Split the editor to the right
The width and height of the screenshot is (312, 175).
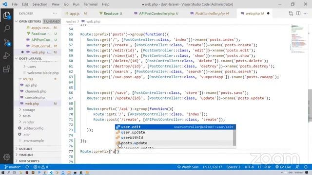pos(298,14)
